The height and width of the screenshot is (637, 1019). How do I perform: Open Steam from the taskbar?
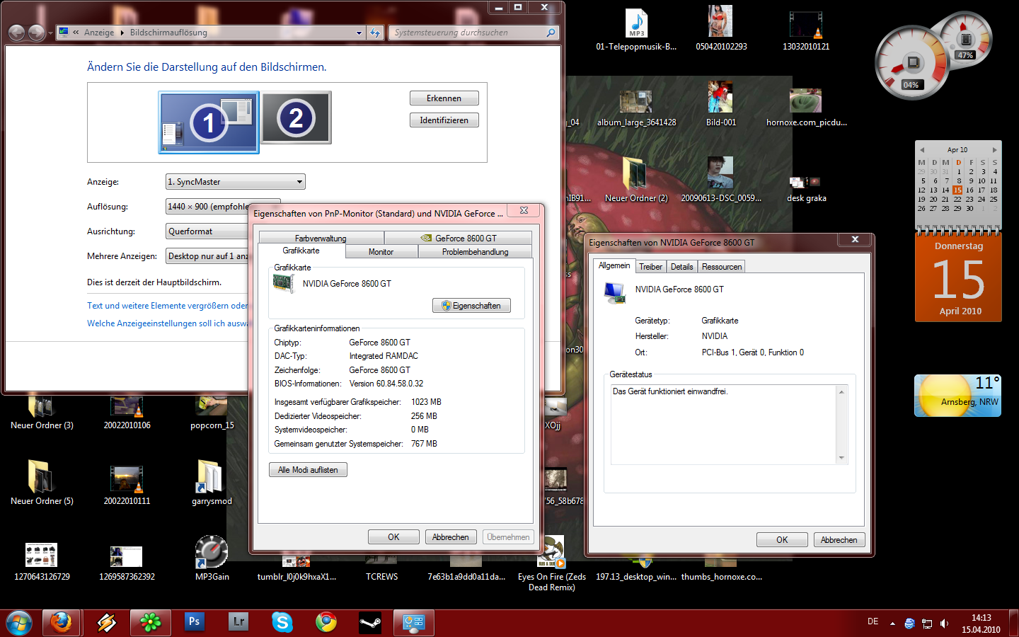point(370,623)
